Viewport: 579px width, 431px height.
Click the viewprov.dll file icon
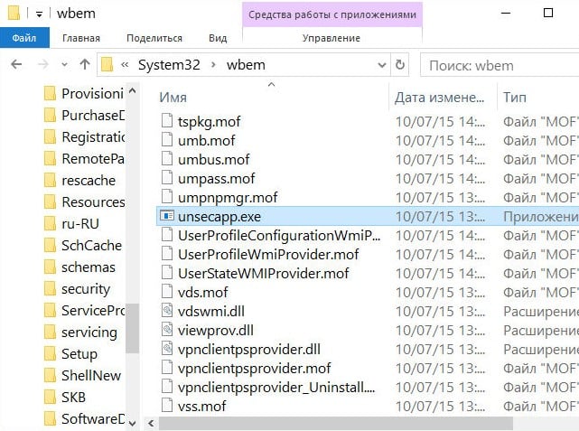click(x=167, y=330)
